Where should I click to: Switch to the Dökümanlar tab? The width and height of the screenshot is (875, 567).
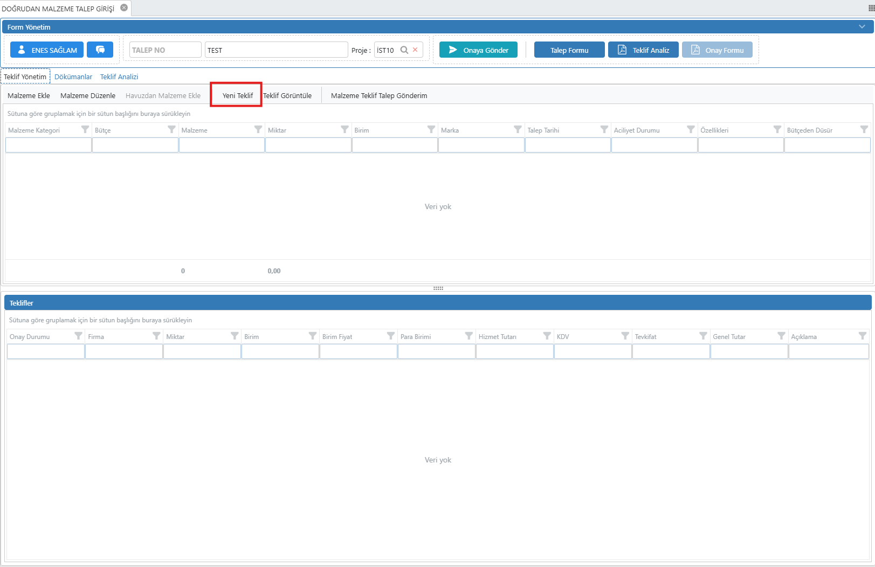[73, 77]
